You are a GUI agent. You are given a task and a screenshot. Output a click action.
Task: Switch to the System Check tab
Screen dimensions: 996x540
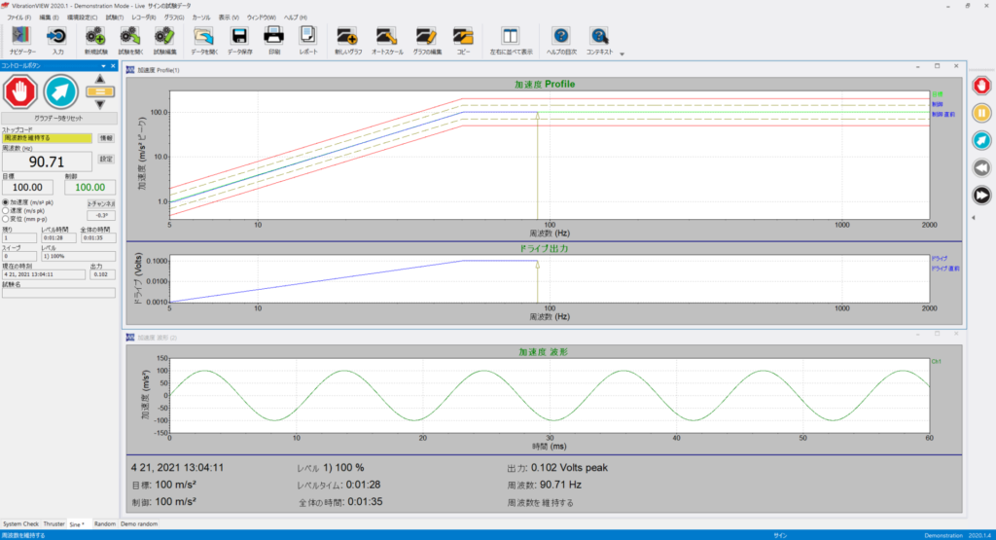point(21,524)
